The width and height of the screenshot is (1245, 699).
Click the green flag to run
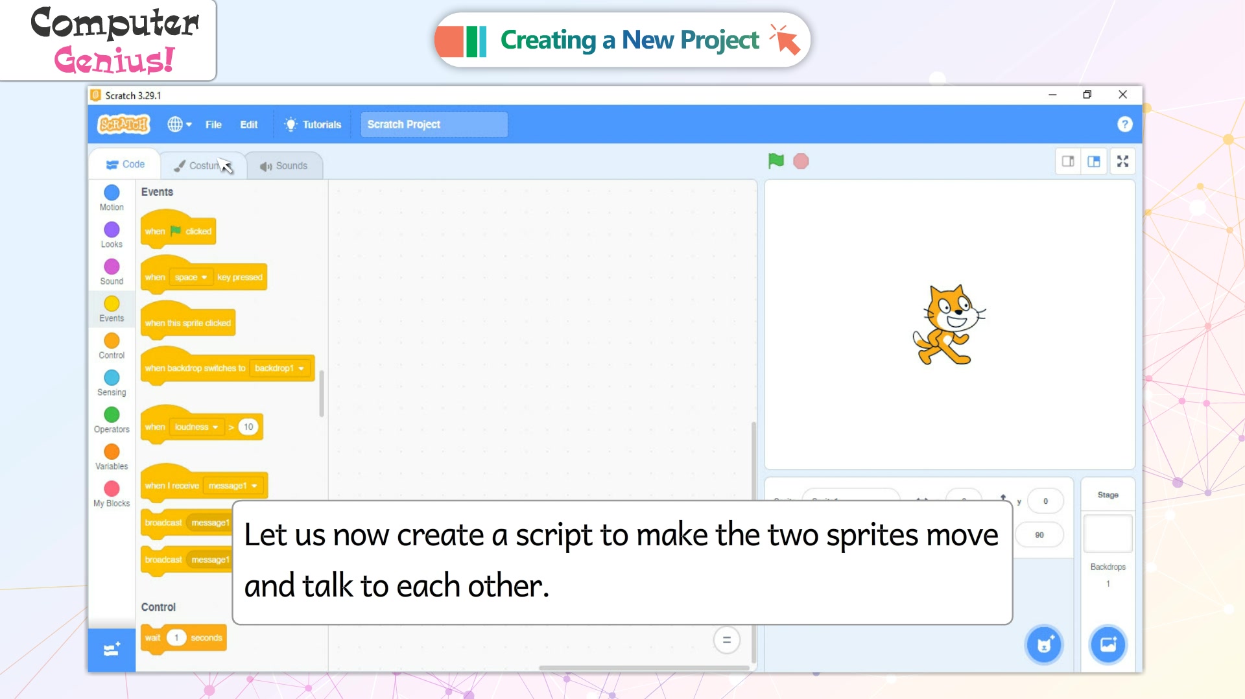point(776,161)
